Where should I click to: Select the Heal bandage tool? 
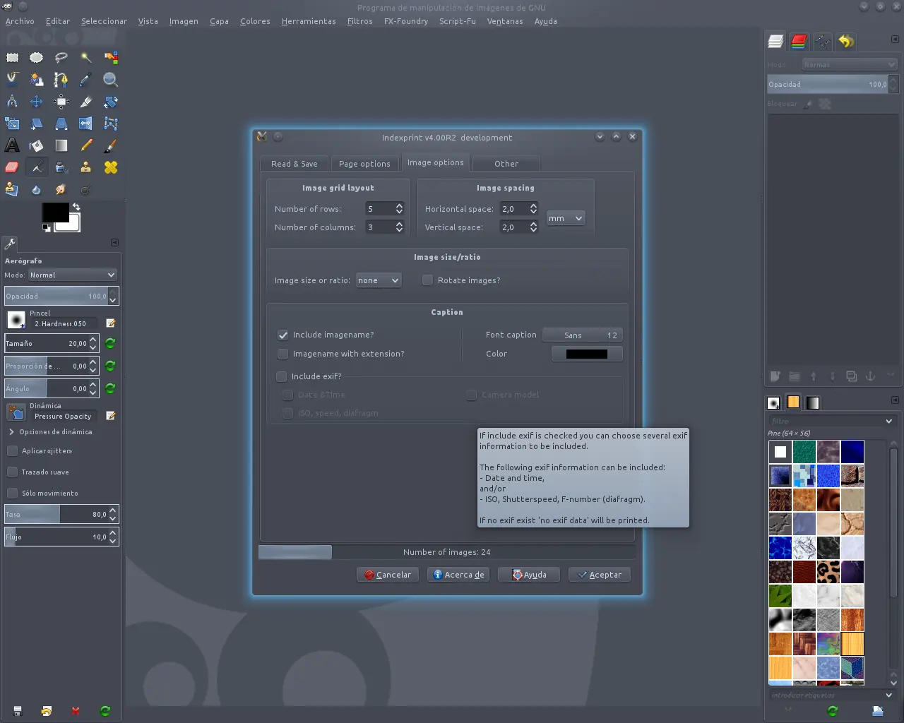point(111,167)
